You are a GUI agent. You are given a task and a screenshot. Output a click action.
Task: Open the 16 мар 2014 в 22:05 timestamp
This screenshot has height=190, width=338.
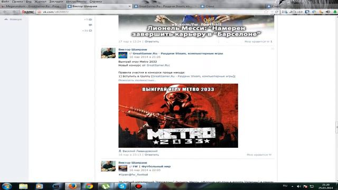(x=145, y=170)
